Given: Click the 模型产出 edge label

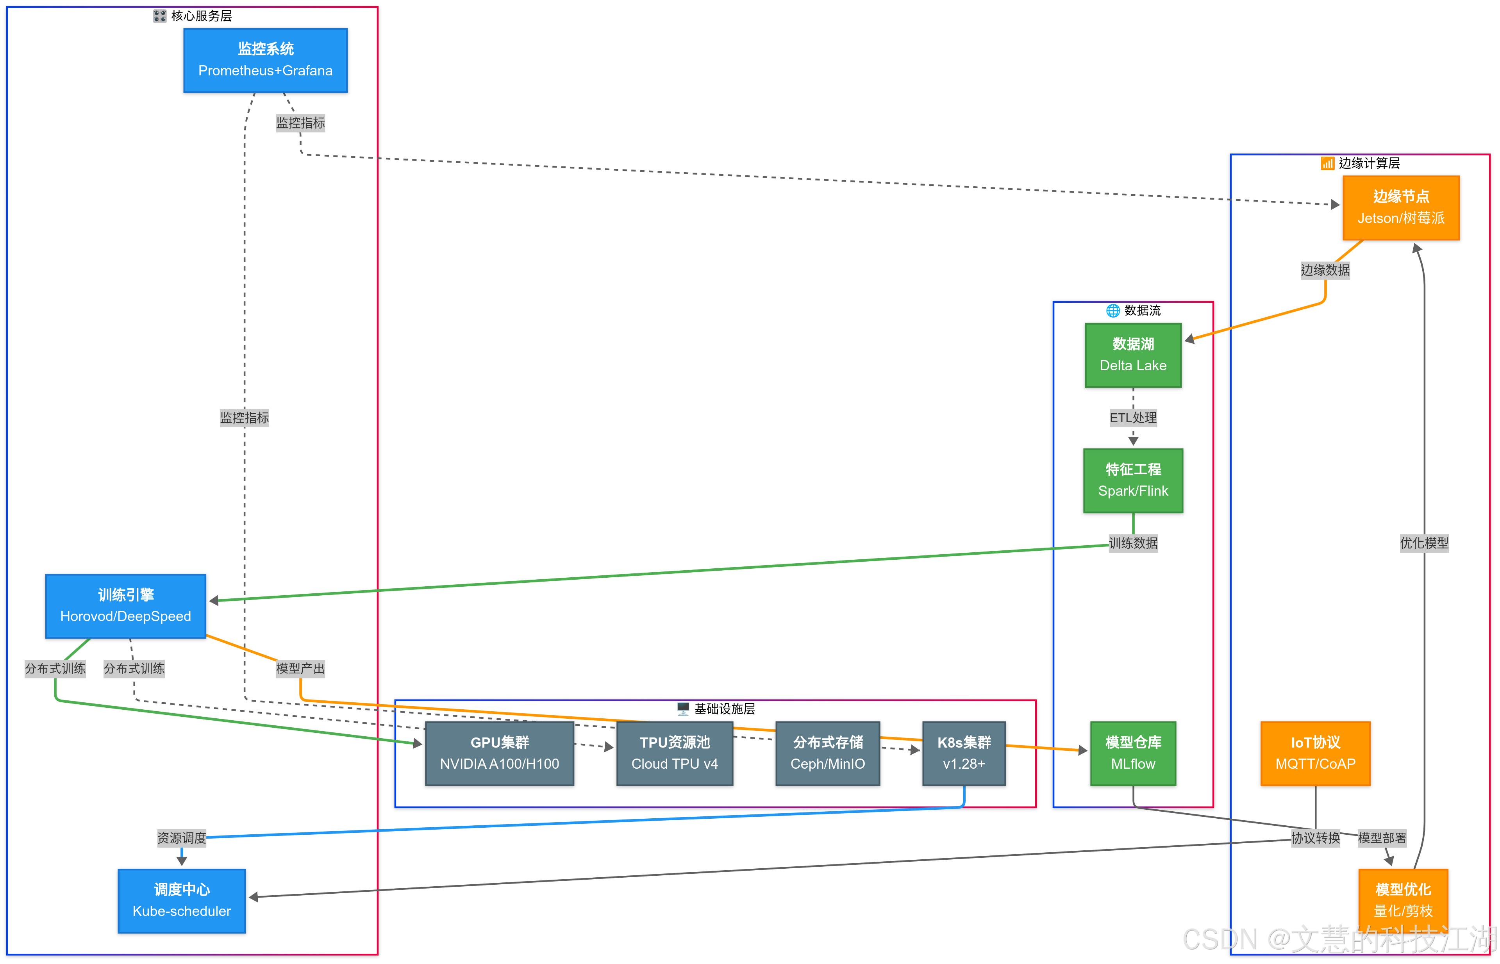Looking at the screenshot, I should [x=300, y=669].
